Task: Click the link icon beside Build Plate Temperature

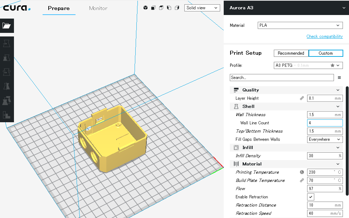Action: pos(302,180)
